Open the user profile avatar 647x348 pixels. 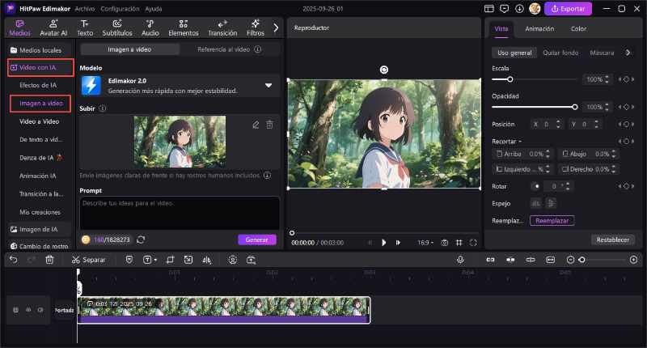pos(535,9)
